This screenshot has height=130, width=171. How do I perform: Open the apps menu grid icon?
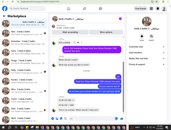pos(151,9)
